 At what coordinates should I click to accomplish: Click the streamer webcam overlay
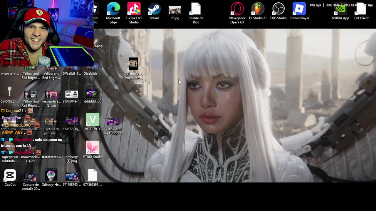[47, 33]
